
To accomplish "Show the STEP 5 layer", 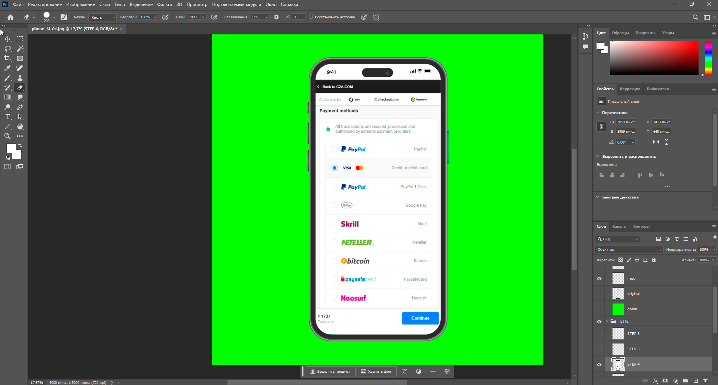I will (599, 349).
